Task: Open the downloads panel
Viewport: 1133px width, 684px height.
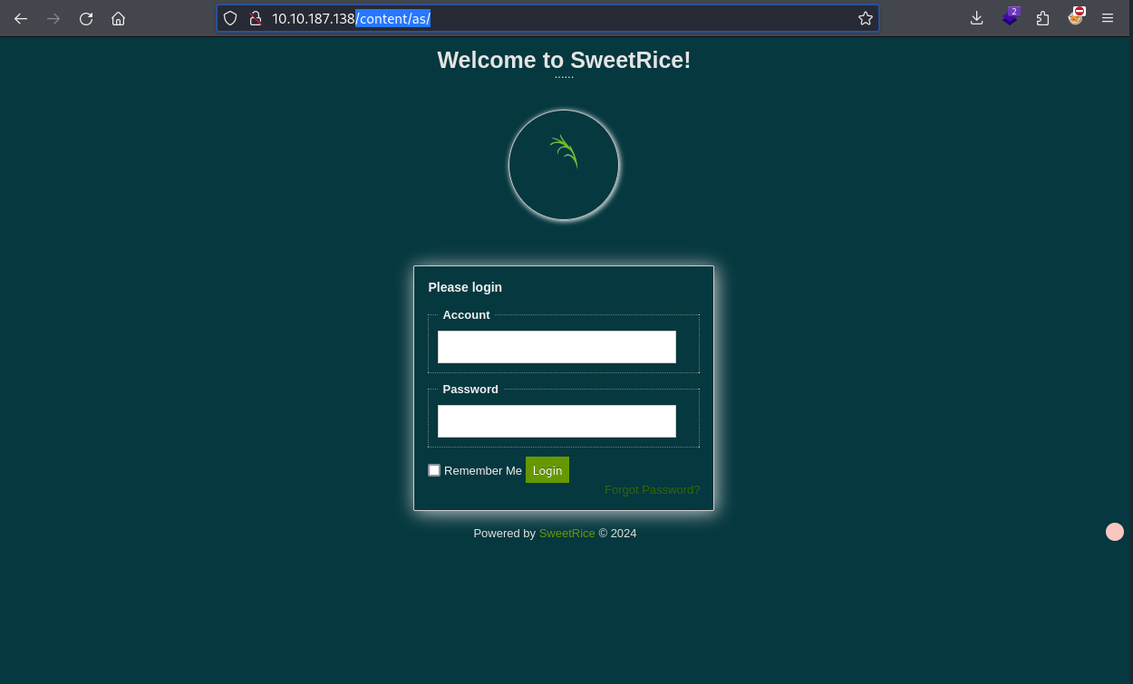Action: click(976, 18)
